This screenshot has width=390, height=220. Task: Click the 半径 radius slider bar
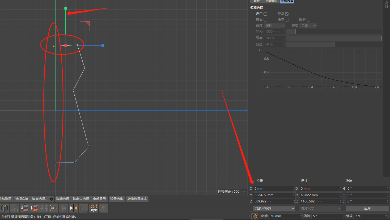pos(334,32)
